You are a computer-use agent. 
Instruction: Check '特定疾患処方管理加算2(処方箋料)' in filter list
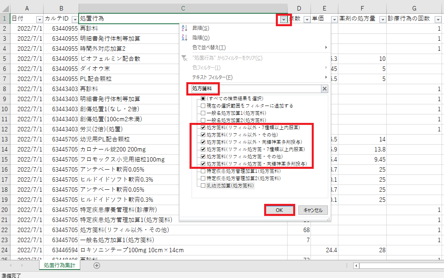(x=203, y=178)
